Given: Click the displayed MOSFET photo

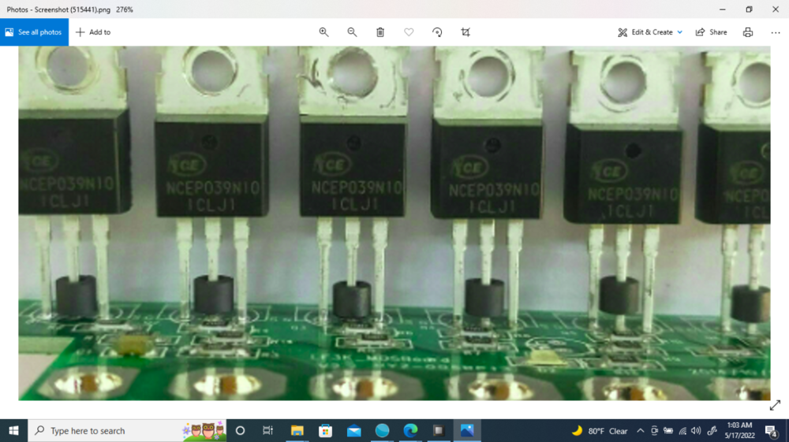Looking at the screenshot, I should tap(394, 224).
